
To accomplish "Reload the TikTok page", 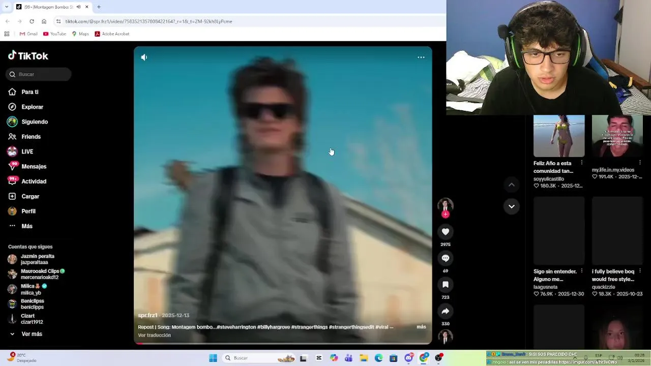I will [x=32, y=21].
